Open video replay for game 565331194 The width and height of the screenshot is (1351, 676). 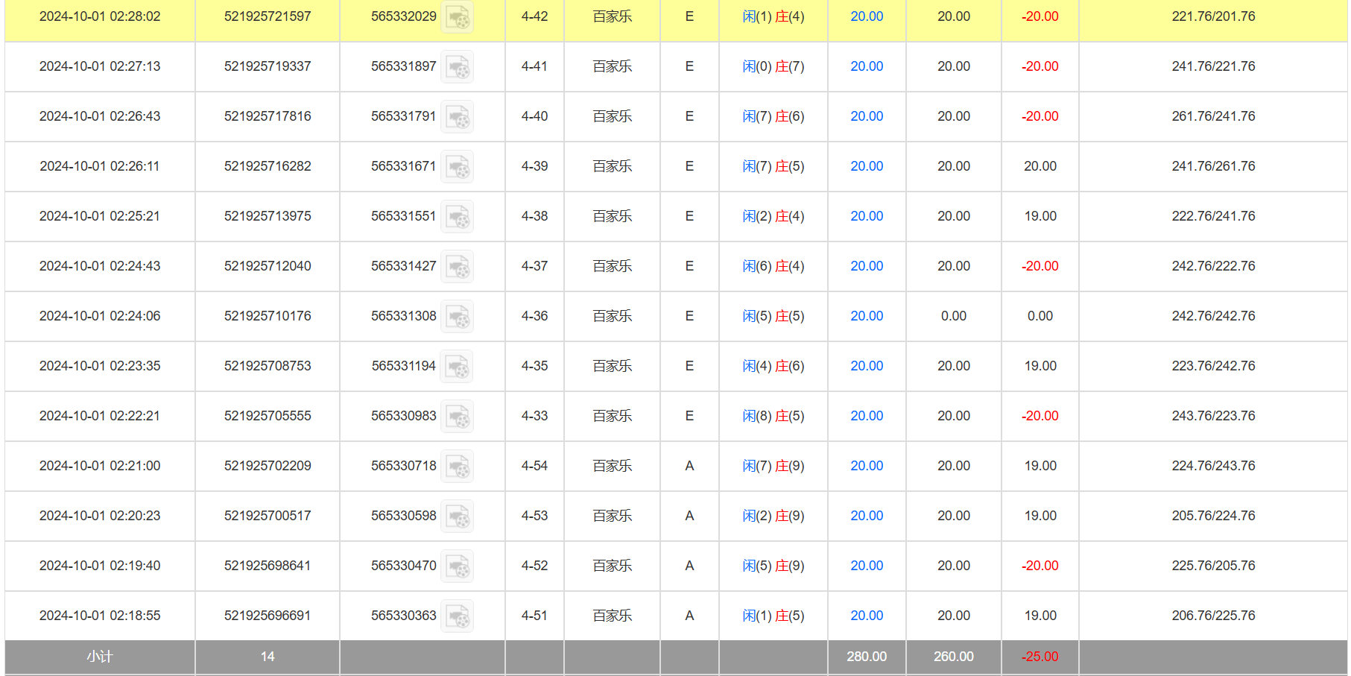click(x=457, y=367)
